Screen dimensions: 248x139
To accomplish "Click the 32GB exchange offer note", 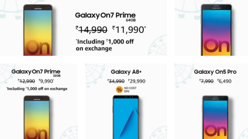I will 37,89.
